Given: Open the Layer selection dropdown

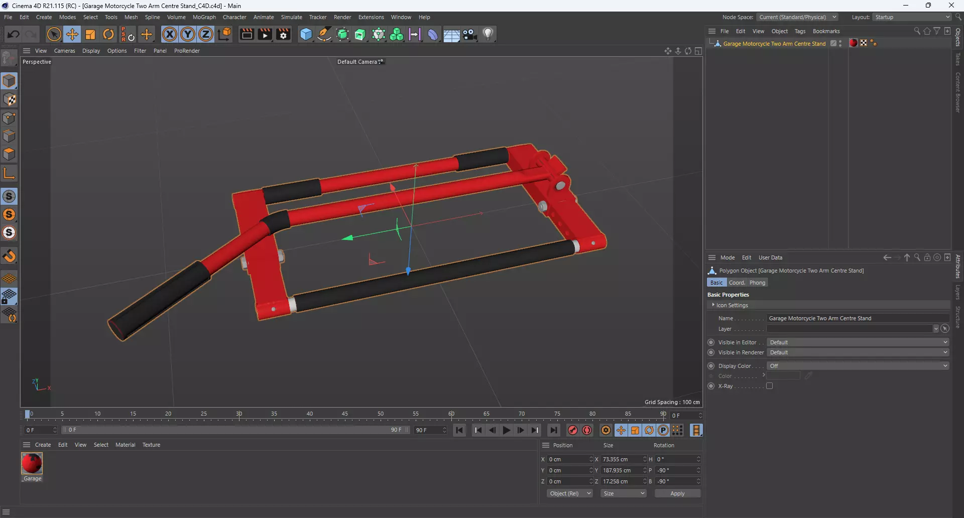Looking at the screenshot, I should 935,329.
